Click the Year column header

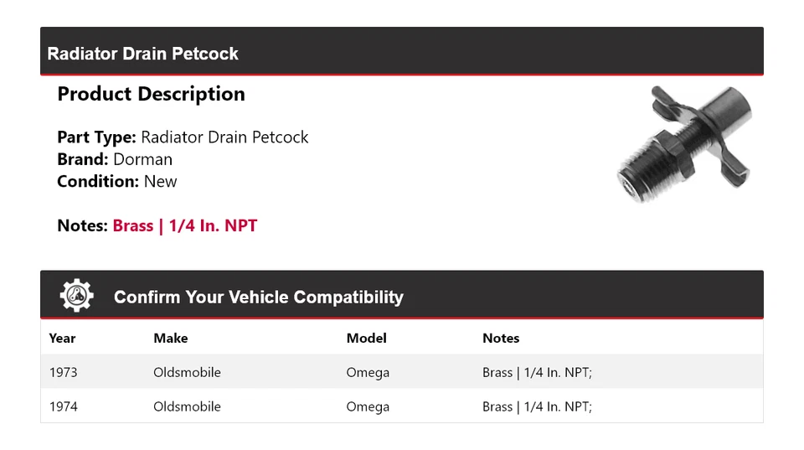[x=62, y=339]
